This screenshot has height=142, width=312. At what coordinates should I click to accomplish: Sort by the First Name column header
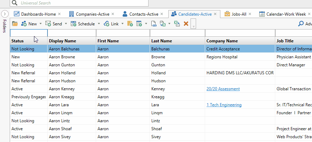pos(123,41)
